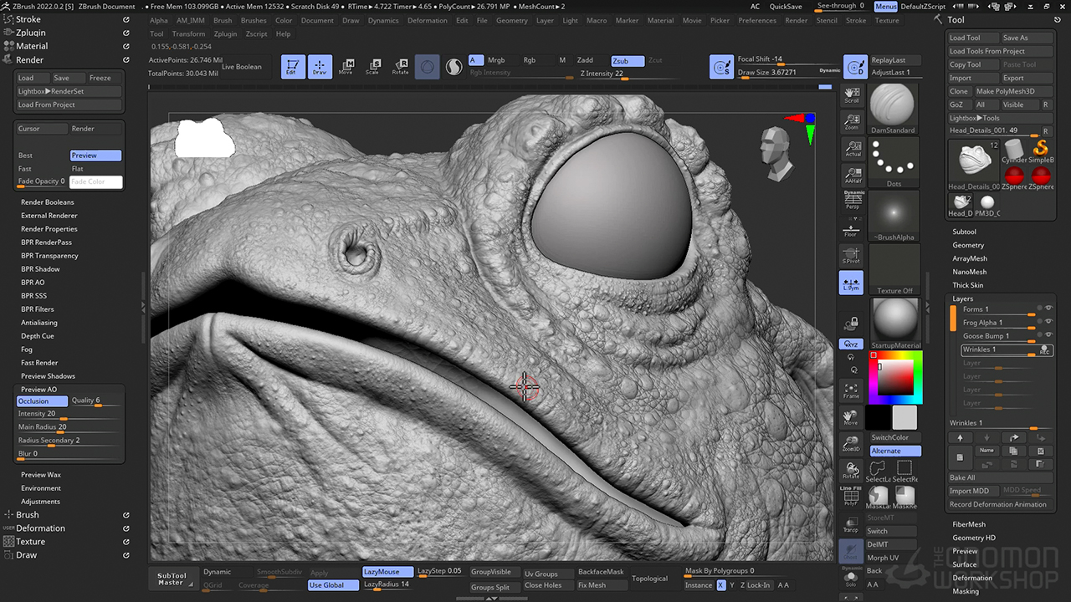
Task: Select the Rotate transform icon
Action: click(x=400, y=67)
